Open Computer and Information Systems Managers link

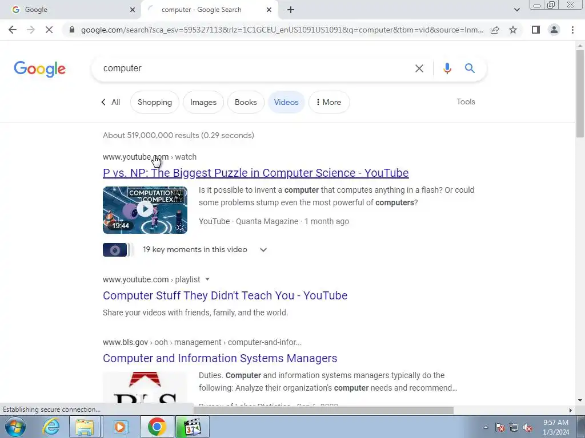click(x=220, y=358)
